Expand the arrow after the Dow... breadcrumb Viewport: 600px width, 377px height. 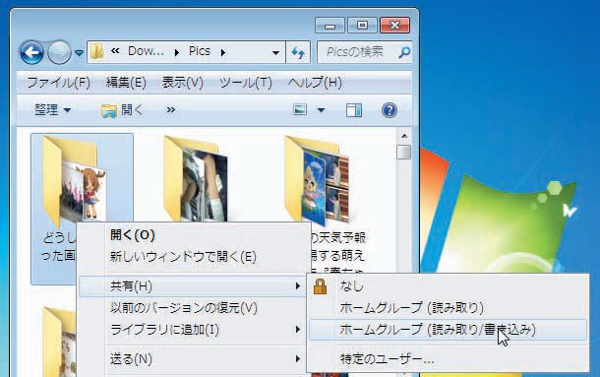176,52
